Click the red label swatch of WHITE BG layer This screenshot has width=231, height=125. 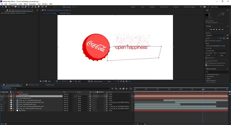[11, 111]
